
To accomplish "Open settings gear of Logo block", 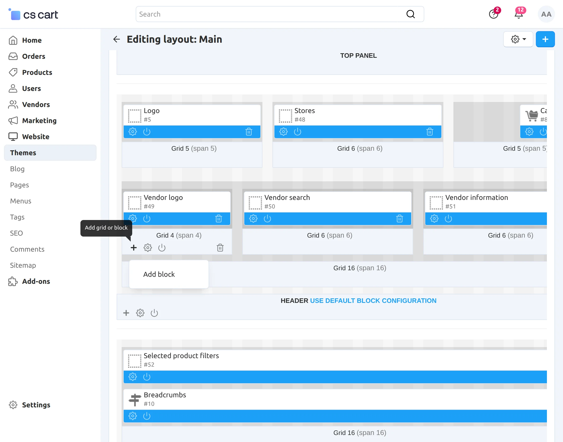I will (133, 132).
